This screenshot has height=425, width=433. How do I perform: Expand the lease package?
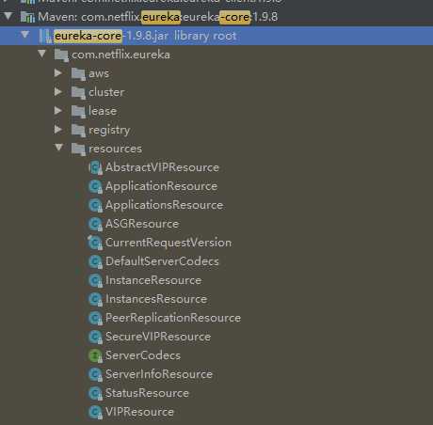pos(58,110)
